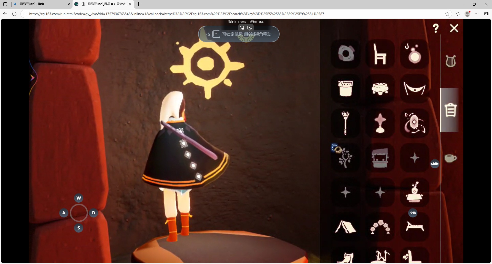
Task: Select the stone arch prop icon
Action: (x=380, y=227)
